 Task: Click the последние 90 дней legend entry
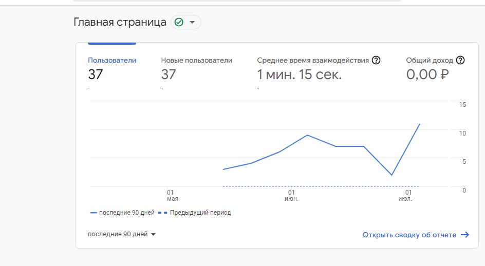[x=122, y=213]
